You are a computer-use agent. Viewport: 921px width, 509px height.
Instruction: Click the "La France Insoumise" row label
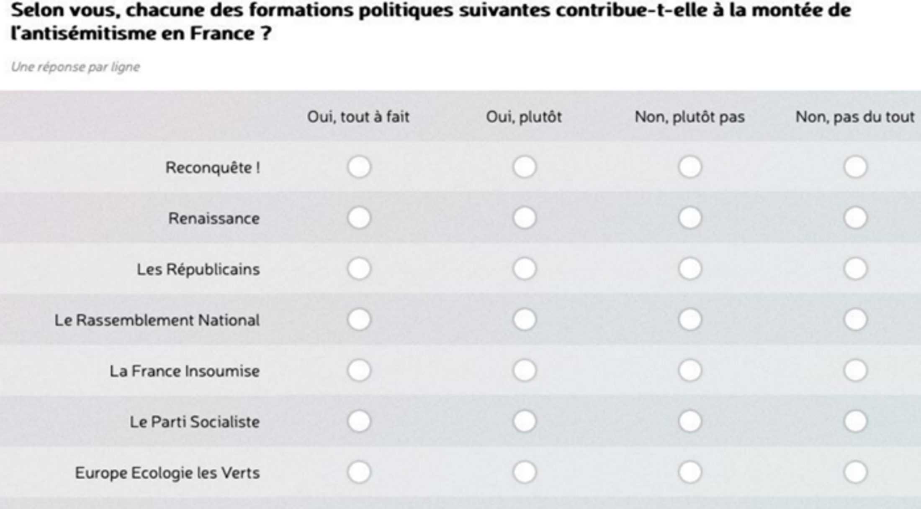click(x=185, y=371)
